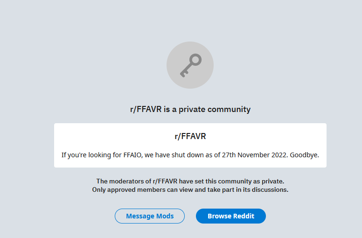Open Browse Reddit
362x238 pixels.
point(231,216)
